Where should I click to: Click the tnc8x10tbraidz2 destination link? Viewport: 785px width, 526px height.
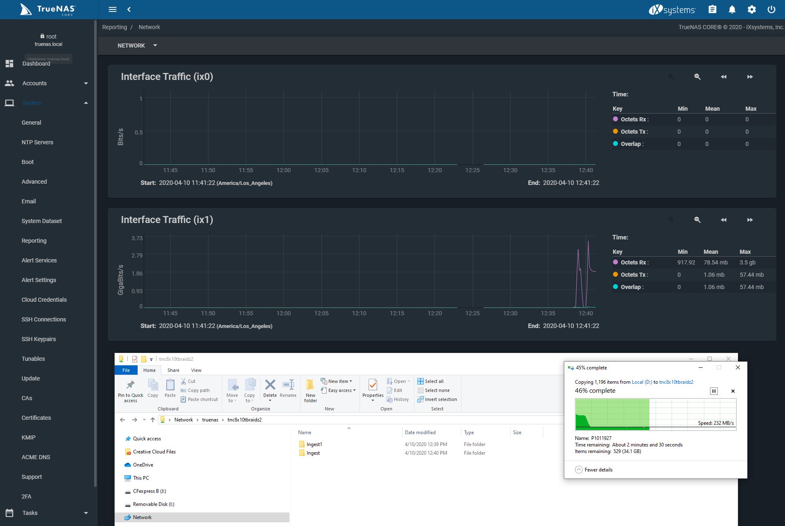coord(676,382)
